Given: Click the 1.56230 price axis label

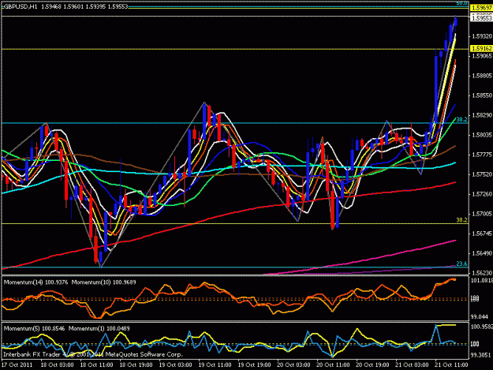Looking at the screenshot, I should pos(482,273).
